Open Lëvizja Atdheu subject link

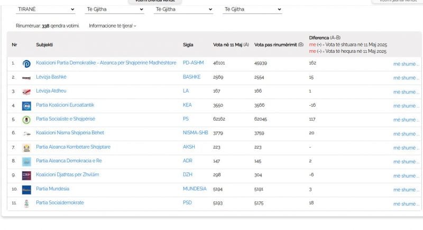(x=51, y=91)
